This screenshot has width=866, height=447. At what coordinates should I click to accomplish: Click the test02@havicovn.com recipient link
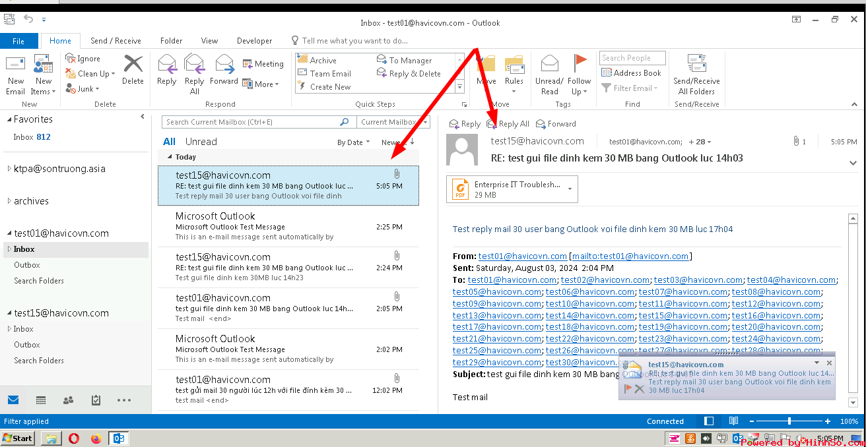pyautogui.click(x=605, y=280)
